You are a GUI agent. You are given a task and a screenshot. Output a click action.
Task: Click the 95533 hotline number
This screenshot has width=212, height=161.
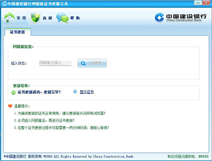click(x=204, y=156)
